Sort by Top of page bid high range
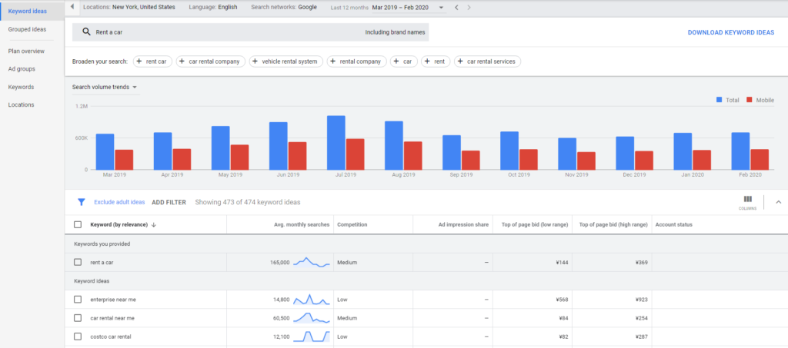 point(613,224)
